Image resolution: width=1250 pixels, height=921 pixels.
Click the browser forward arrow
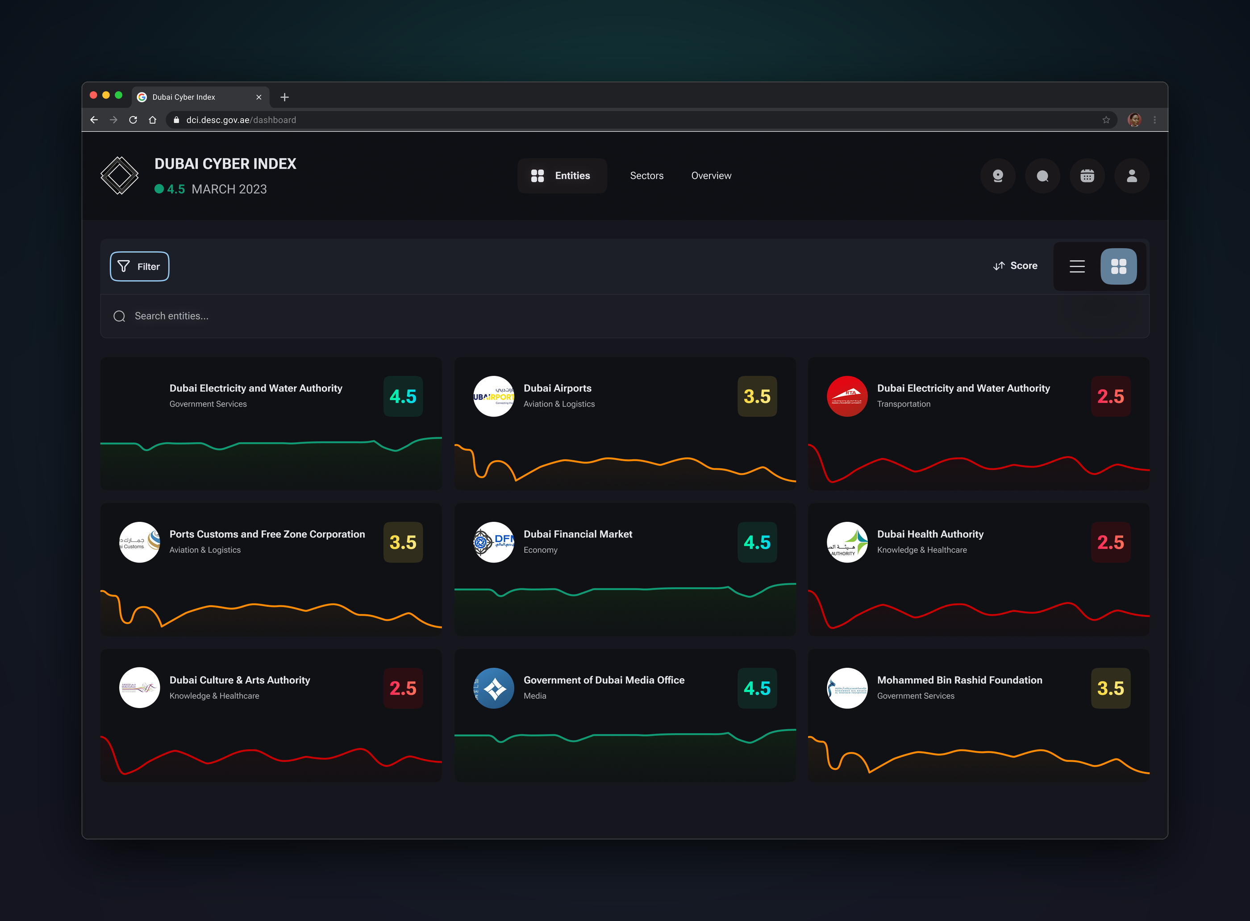point(113,120)
